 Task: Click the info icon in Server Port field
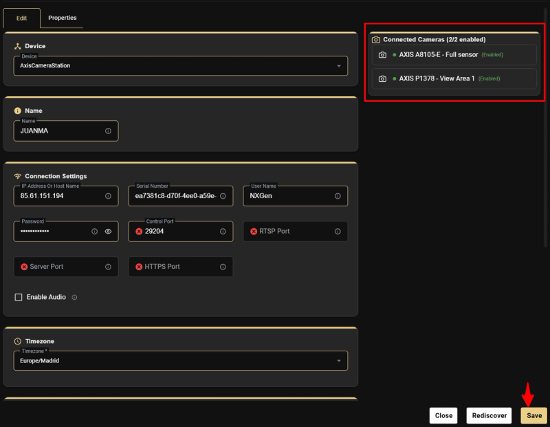point(108,267)
